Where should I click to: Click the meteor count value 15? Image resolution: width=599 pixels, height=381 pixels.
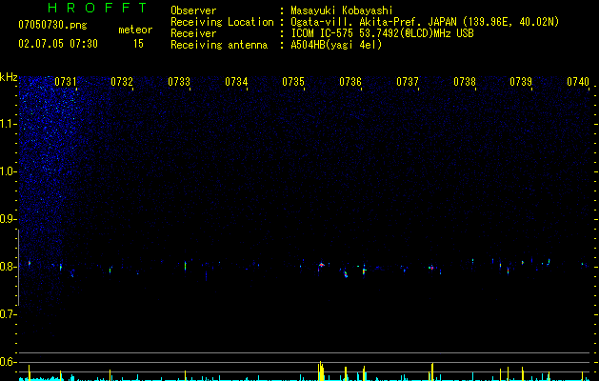[138, 44]
